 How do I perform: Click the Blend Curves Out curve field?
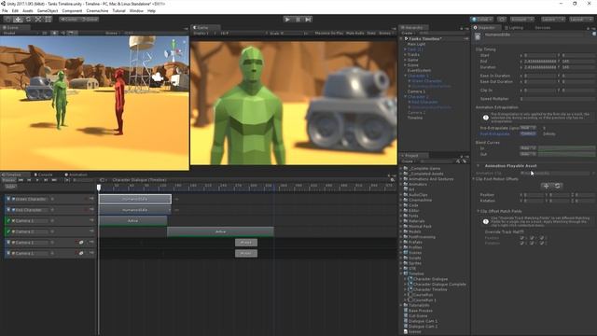coord(566,154)
